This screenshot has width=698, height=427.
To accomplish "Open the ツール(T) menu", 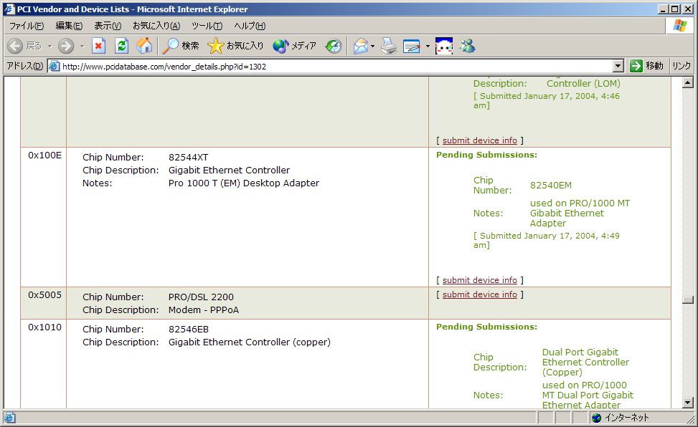I will pos(207,26).
